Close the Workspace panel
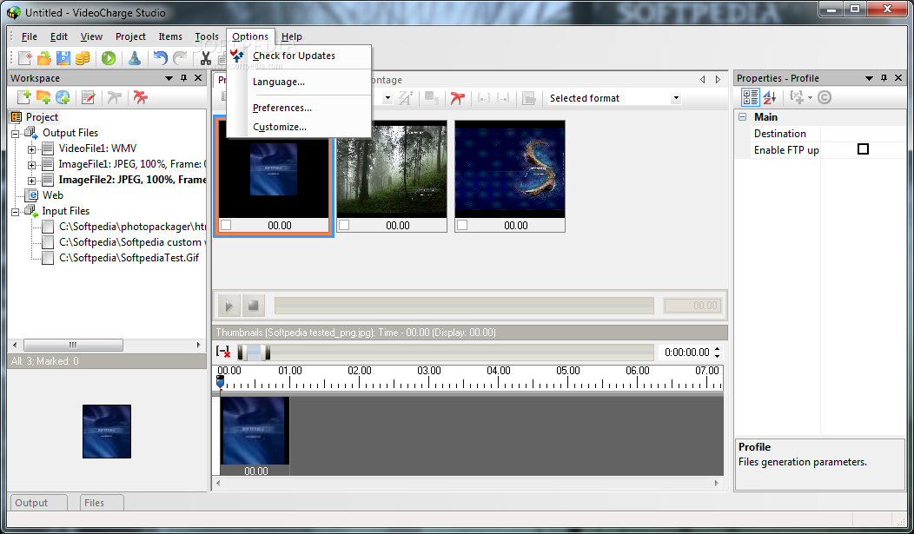Viewport: 914px width, 534px height. (x=198, y=78)
